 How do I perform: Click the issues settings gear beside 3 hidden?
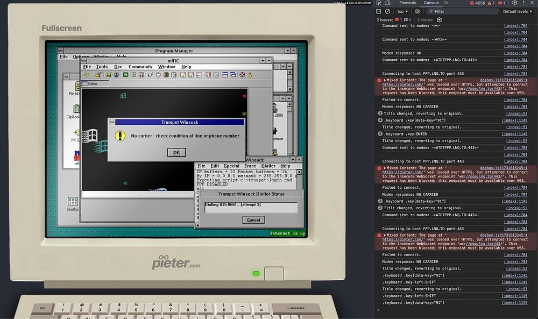pos(440,20)
